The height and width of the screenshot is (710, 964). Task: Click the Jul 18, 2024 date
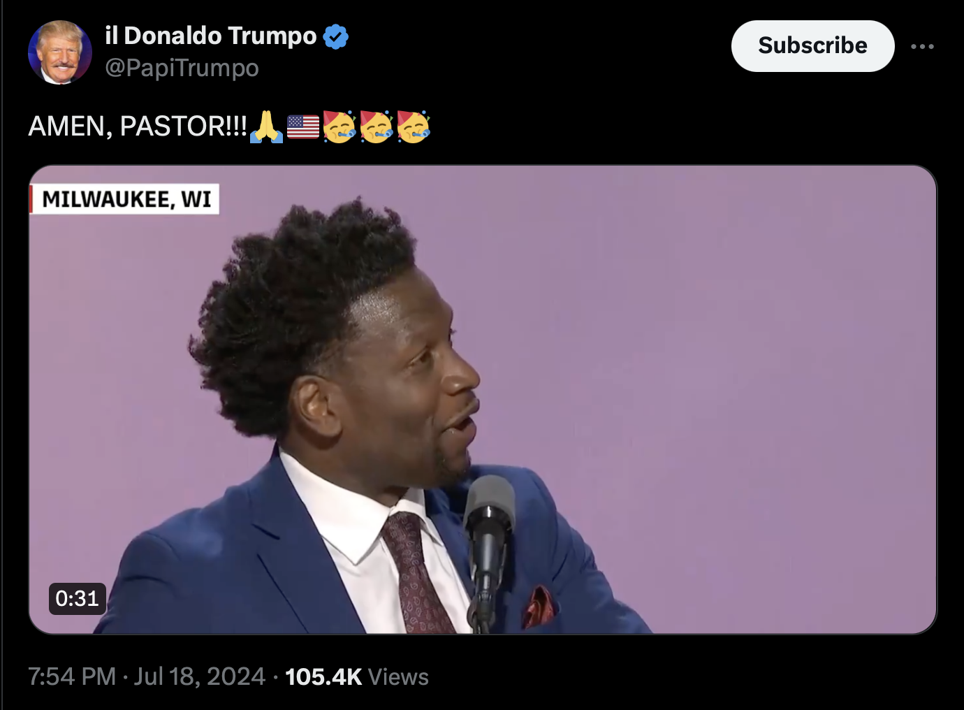200,676
